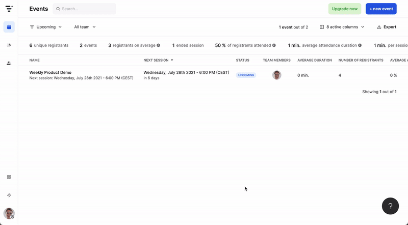Screen dimensions: 408x225
Task: Expand the 8 active columns dropdown
Action: pyautogui.click(x=342, y=27)
